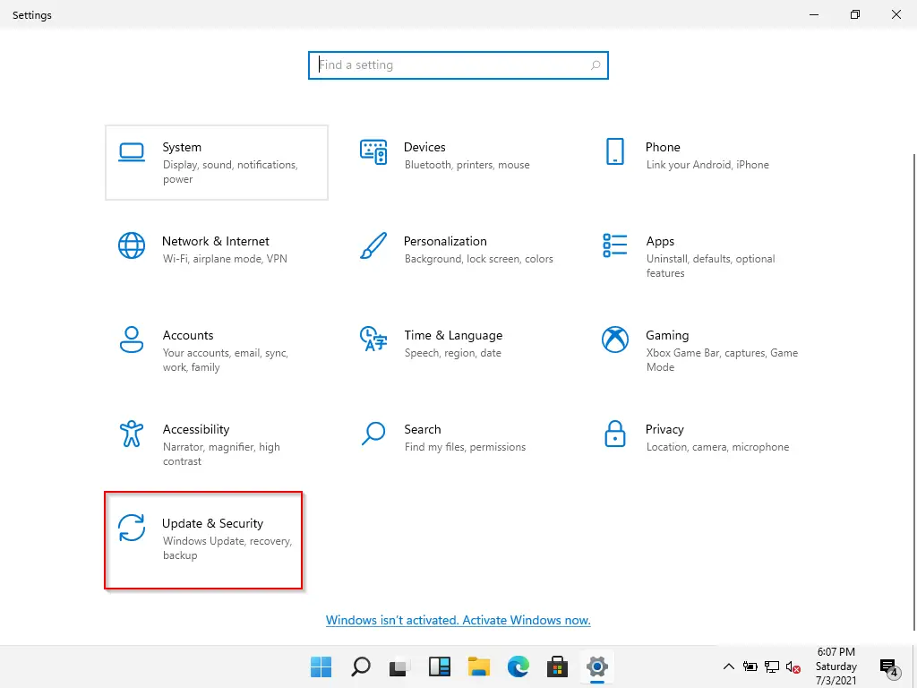Click Location, camera, microphone text
The width and height of the screenshot is (917, 688).
[x=717, y=447]
